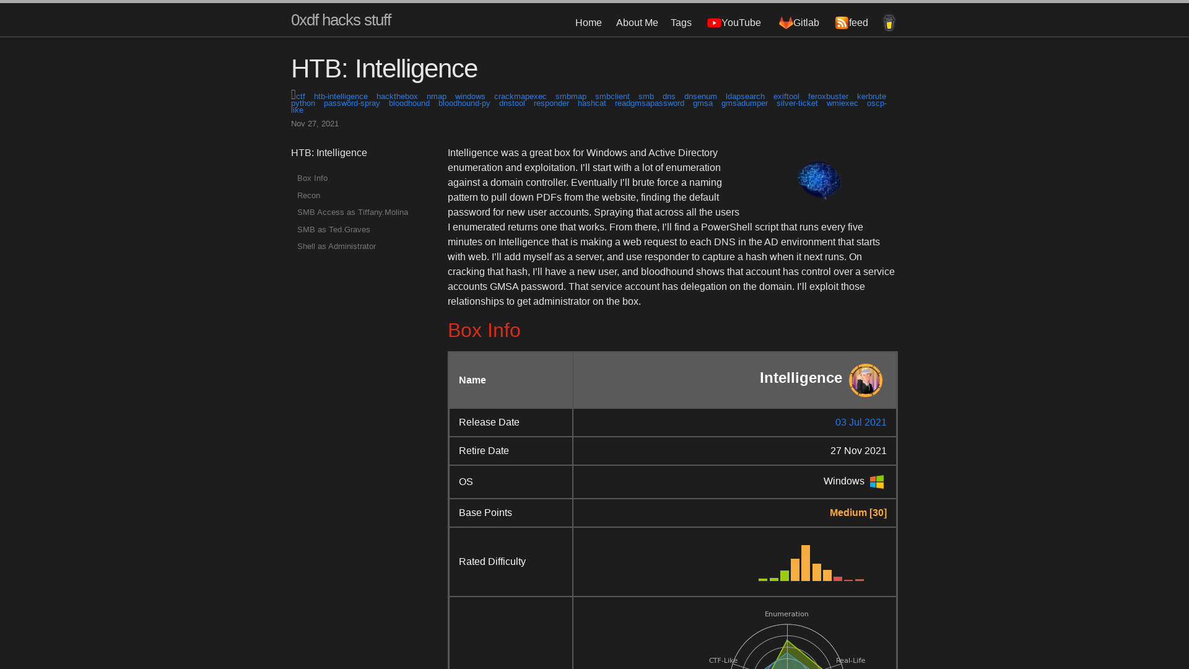Click the tag icon before ctf
This screenshot has width=1189, height=669.
tap(294, 95)
